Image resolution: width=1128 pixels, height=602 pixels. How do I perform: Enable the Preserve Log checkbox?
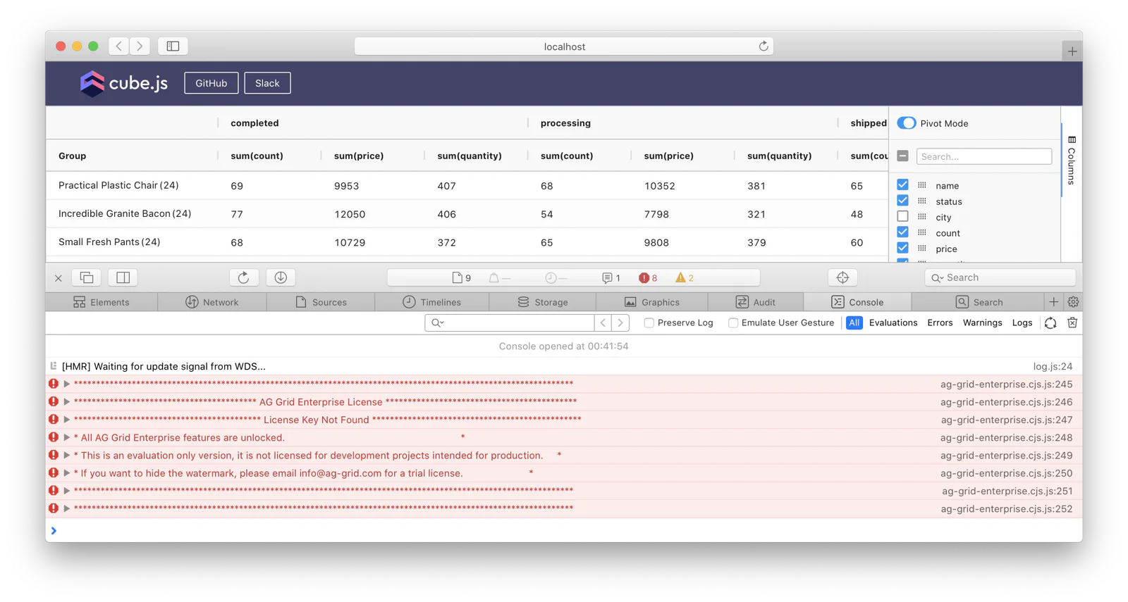pos(649,322)
